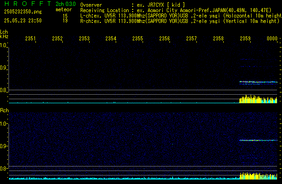Screen dimensions: 282x184
Task: Select the filename 2505232350.png
Action: click(23, 12)
